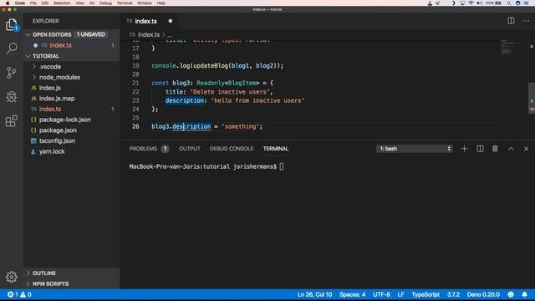The width and height of the screenshot is (535, 301).
Task: Click inside the terminal prompt line
Action: 206,166
